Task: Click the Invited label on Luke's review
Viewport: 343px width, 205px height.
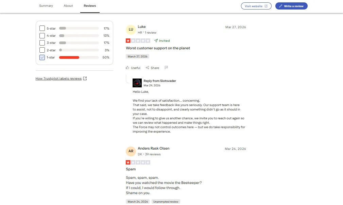Action: (x=162, y=41)
